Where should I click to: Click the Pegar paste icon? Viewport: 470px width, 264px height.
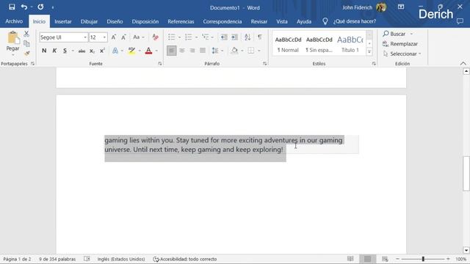(x=13, y=38)
